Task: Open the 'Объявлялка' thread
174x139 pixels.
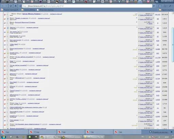Action: coord(14,95)
